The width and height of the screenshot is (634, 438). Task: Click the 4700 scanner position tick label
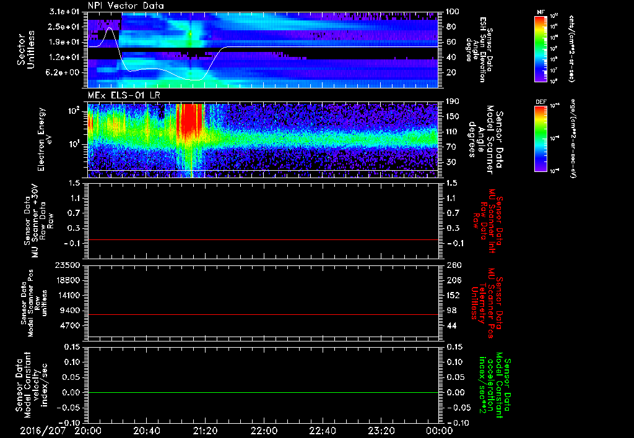point(71,325)
